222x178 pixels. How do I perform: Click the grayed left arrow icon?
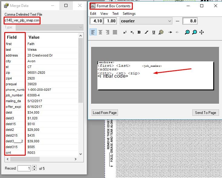(x=177, y=32)
